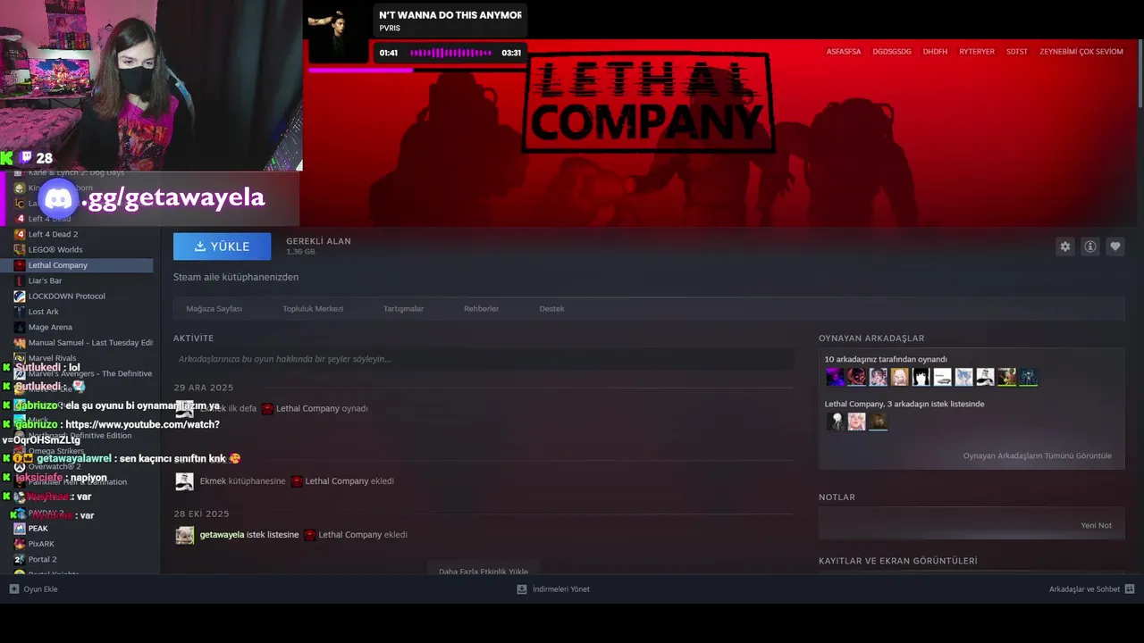The height and width of the screenshot is (643, 1144).
Task: Select DGDSGSDG collection link
Action: 892,52
